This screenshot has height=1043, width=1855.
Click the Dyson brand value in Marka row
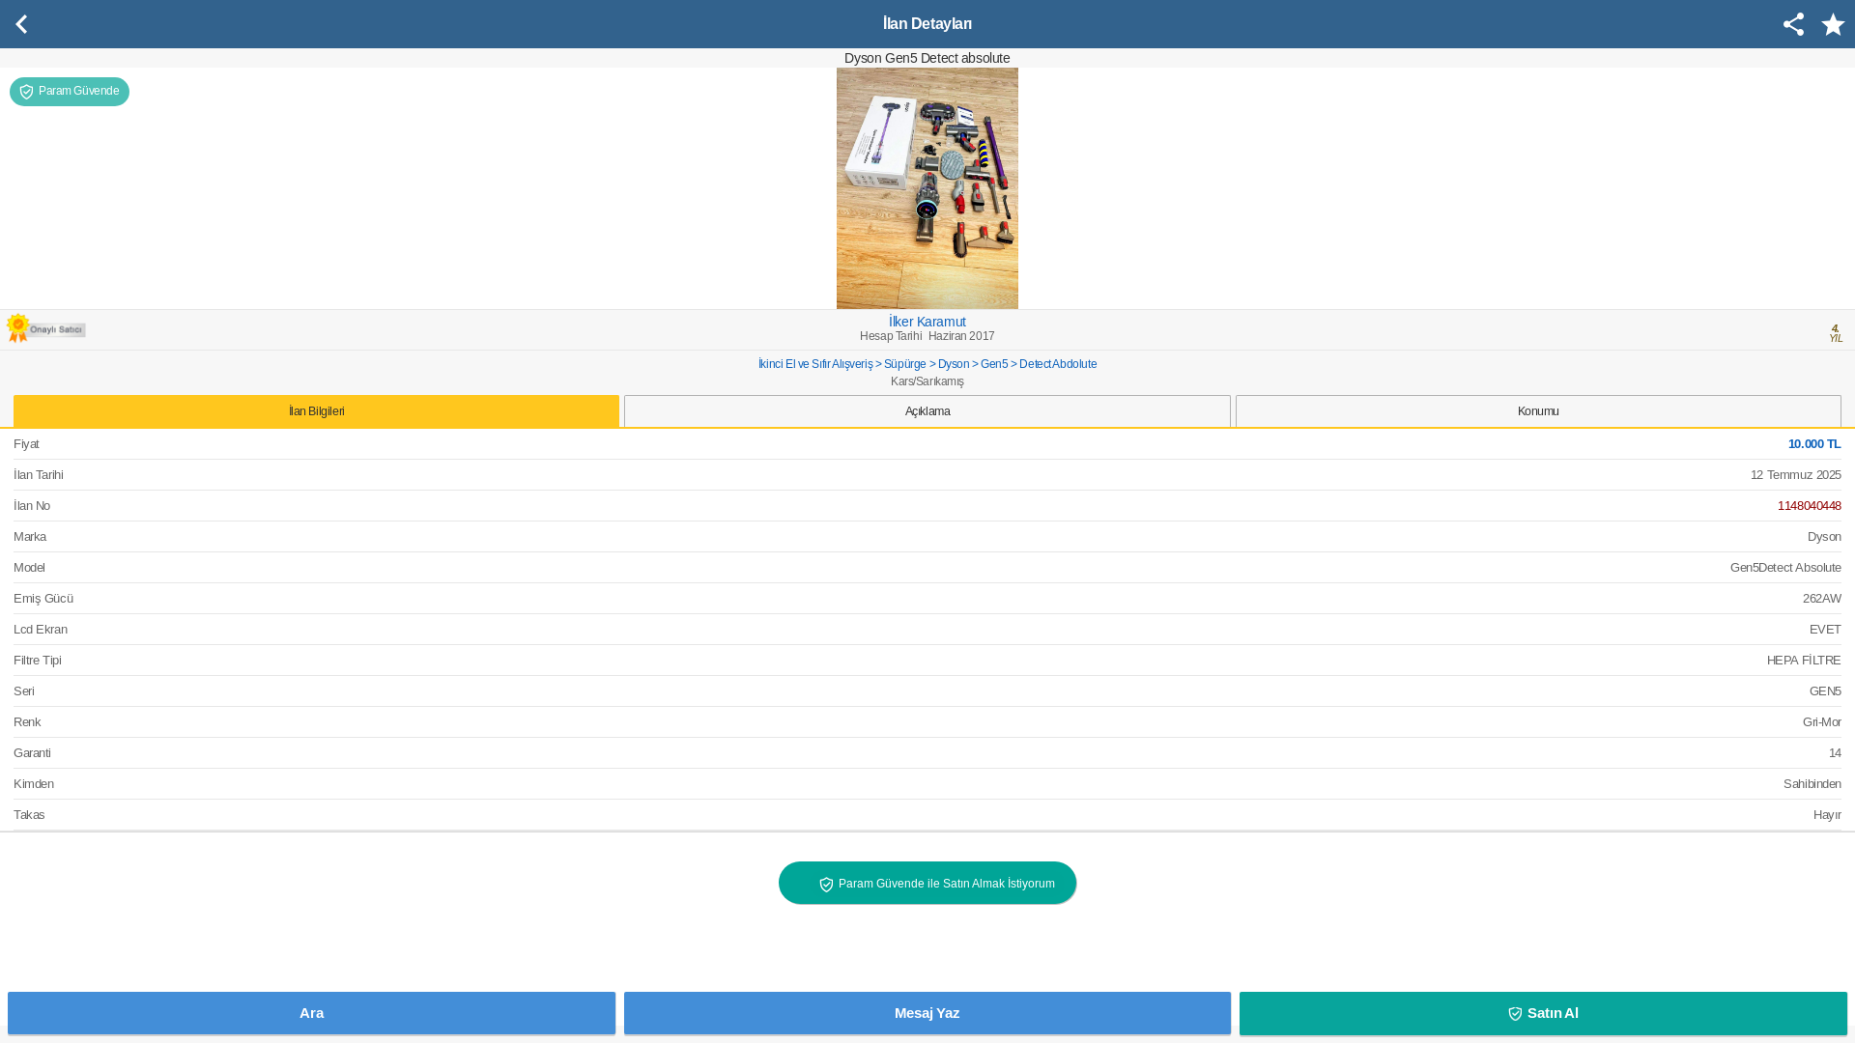[1824, 537]
